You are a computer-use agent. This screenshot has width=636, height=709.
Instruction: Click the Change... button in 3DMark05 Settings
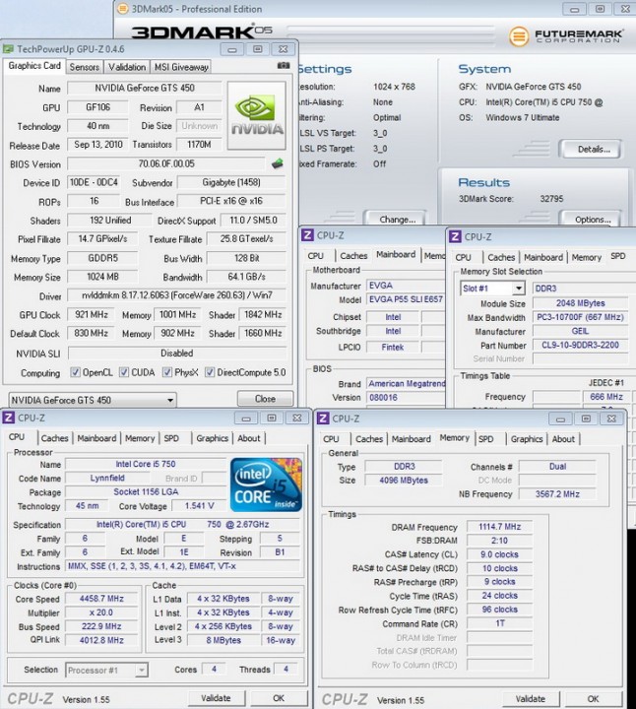[397, 220]
